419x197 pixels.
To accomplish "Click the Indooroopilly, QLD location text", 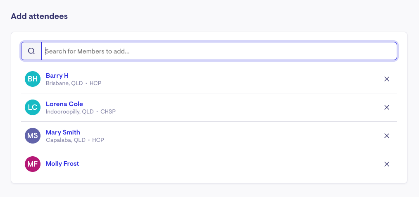I will point(69,111).
